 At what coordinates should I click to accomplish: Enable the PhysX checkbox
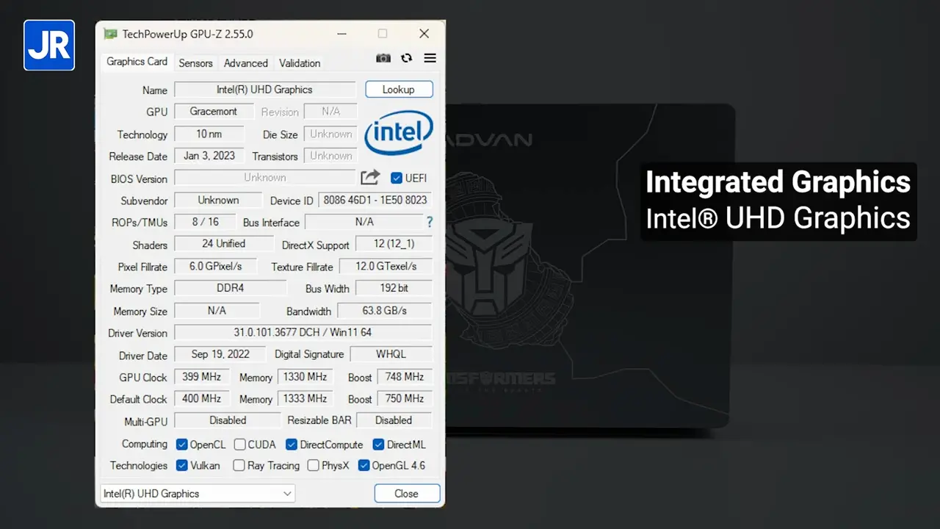(x=314, y=465)
